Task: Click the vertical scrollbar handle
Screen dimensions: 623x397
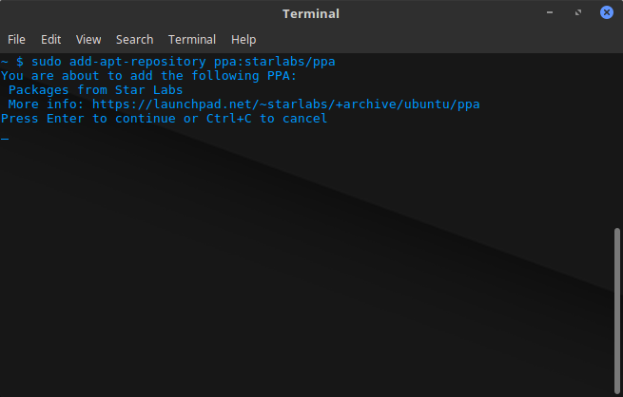Action: 616,311
